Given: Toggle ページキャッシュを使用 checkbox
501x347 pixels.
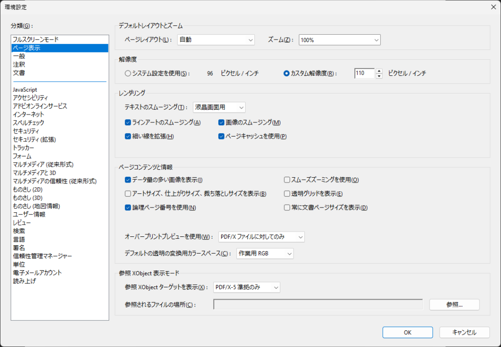Looking at the screenshot, I should [x=221, y=137].
